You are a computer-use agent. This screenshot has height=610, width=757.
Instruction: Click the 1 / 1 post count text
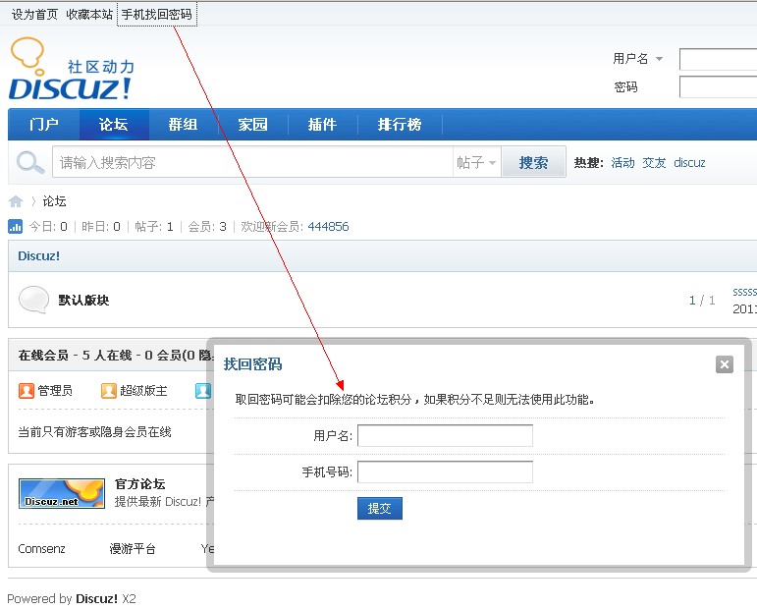[x=702, y=301]
